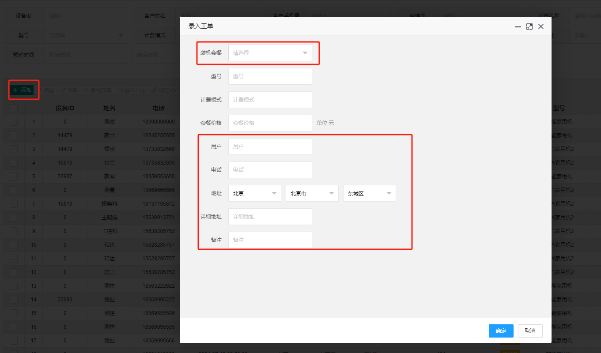Toggle the select-all header checkbox
Viewport: 601px width, 353px height.
[x=14, y=108]
